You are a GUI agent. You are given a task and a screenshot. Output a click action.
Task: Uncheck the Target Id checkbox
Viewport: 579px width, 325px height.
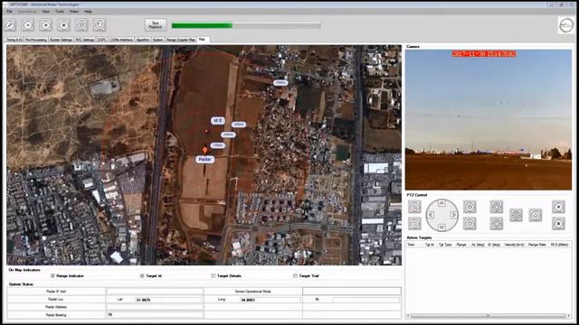click(142, 275)
